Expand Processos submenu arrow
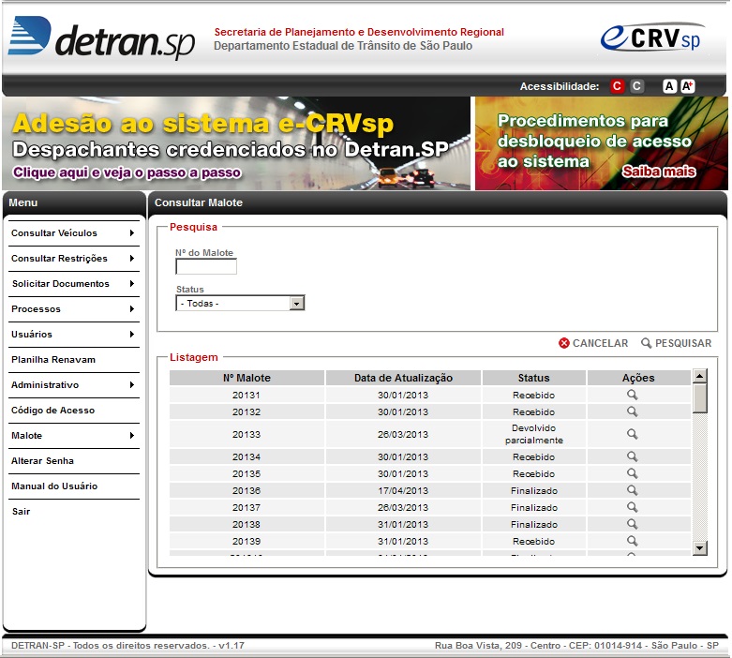The height and width of the screenshot is (658, 732). [x=132, y=308]
